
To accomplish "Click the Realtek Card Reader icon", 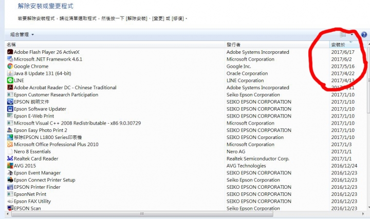I will 10,158.
